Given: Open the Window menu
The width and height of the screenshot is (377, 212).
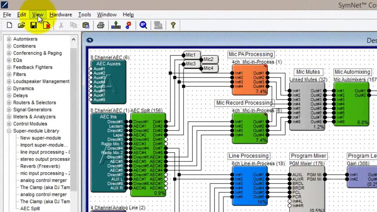Looking at the screenshot, I should coord(107,14).
